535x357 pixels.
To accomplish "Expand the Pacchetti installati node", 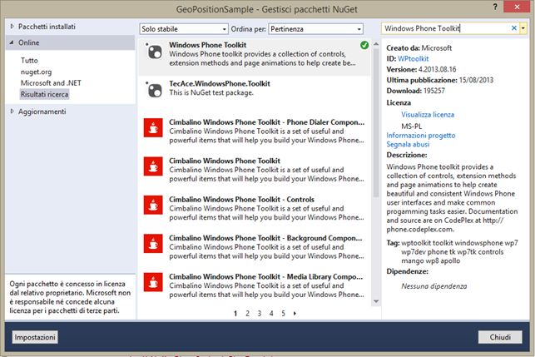I will coord(12,27).
